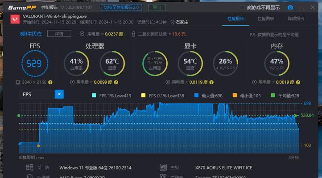Image resolution: width=322 pixels, height=178 pixels.
Task: Click the VALORANT game logo icon
Action: [15, 19]
